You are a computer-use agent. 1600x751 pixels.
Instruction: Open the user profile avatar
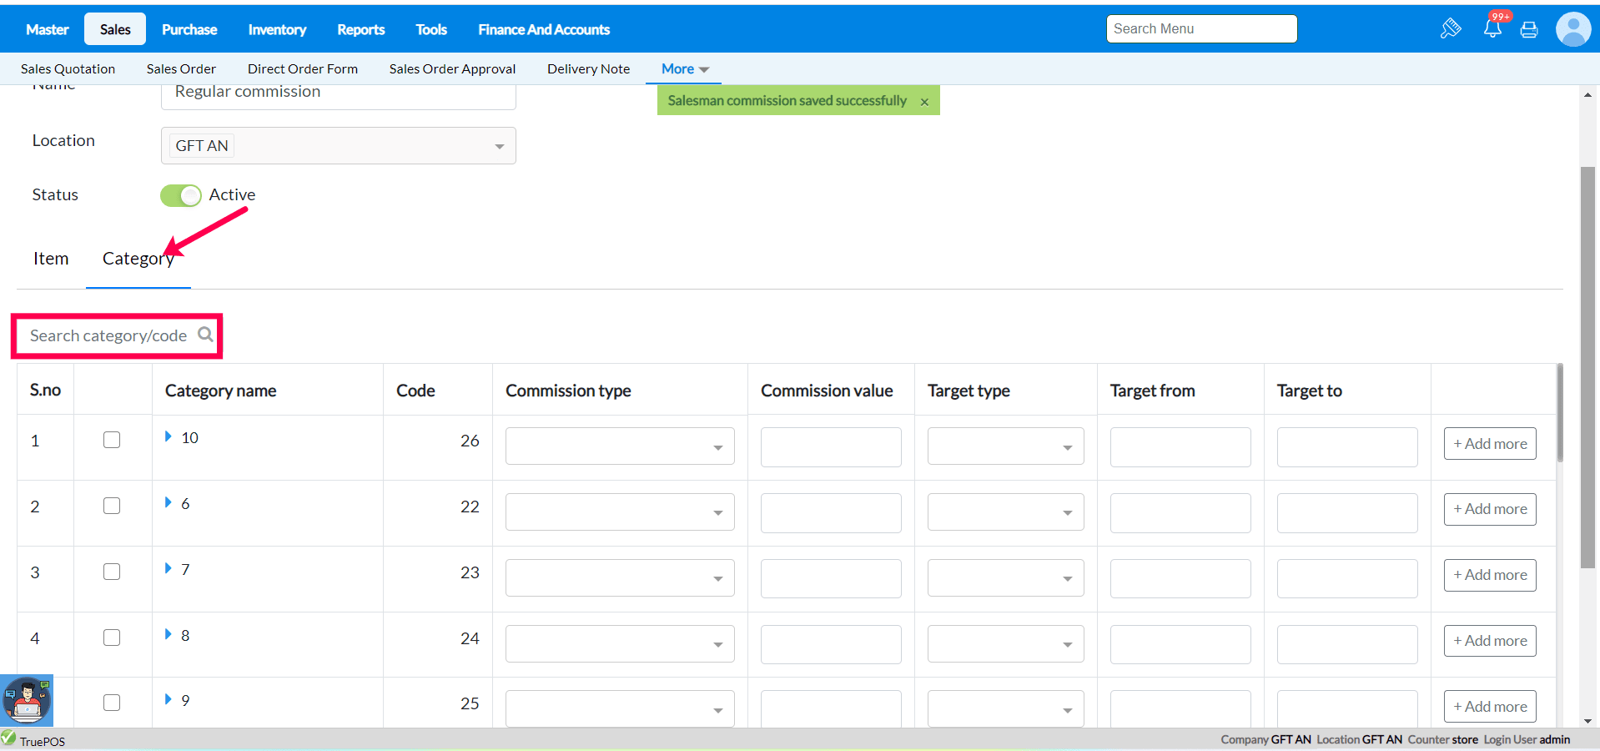tap(1573, 29)
